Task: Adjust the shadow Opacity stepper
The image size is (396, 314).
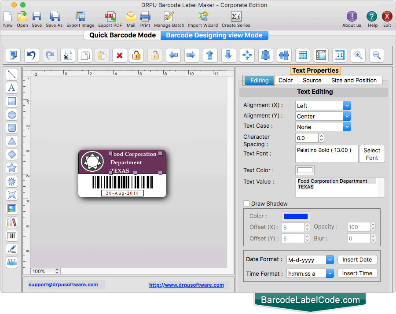Action: [373, 226]
